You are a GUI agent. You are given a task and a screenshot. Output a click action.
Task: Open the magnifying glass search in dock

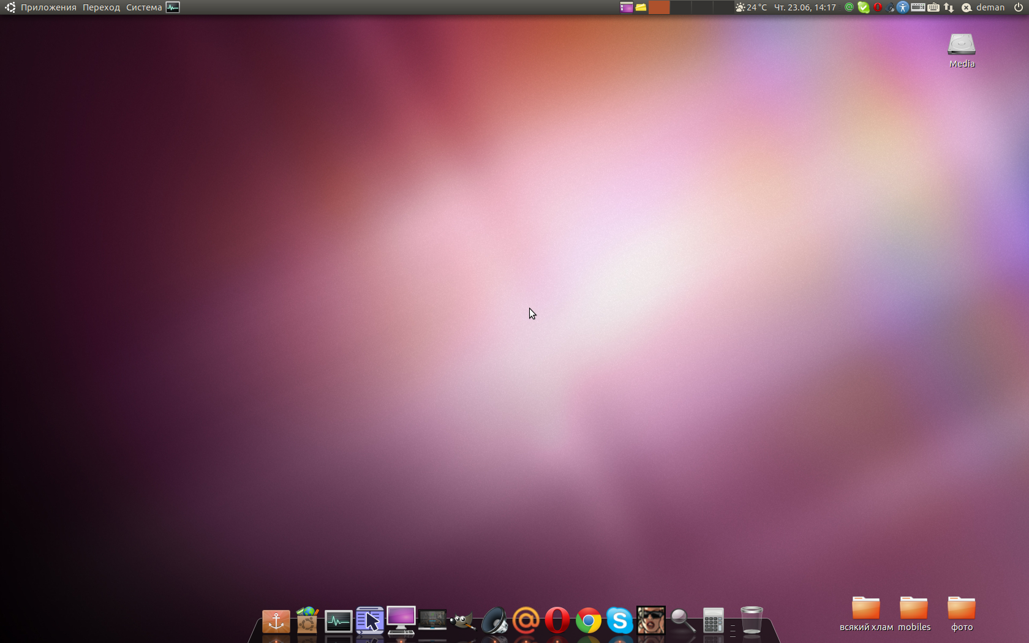[x=682, y=621]
